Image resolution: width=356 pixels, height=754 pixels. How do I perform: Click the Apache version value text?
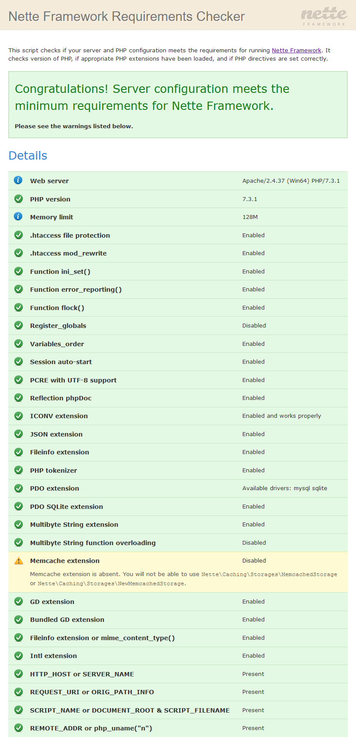pos(291,181)
